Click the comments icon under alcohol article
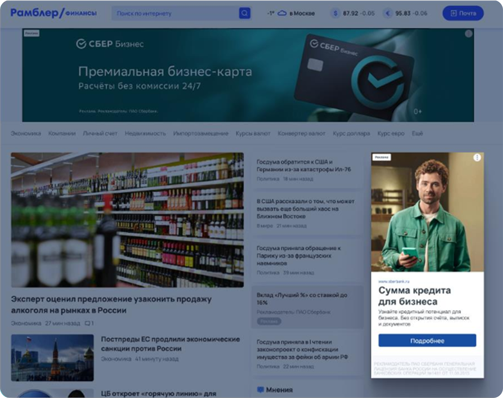Image resolution: width=503 pixels, height=398 pixels. coord(88,323)
